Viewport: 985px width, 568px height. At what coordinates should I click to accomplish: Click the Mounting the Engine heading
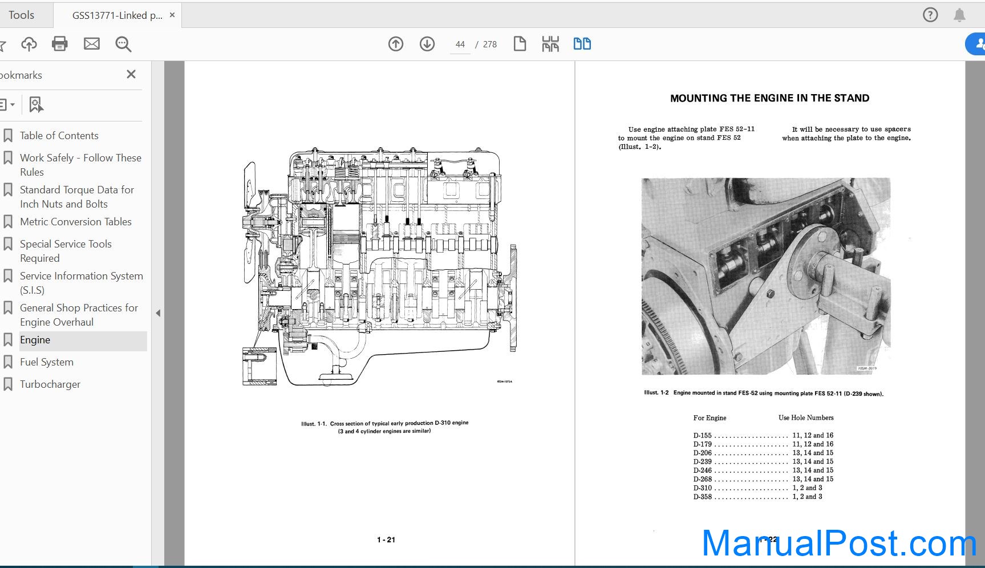click(769, 98)
